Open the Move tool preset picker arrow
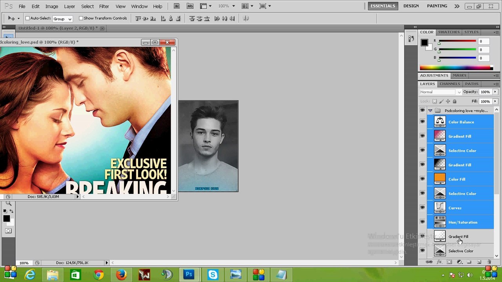Image resolution: width=502 pixels, height=282 pixels. pyautogui.click(x=18, y=18)
